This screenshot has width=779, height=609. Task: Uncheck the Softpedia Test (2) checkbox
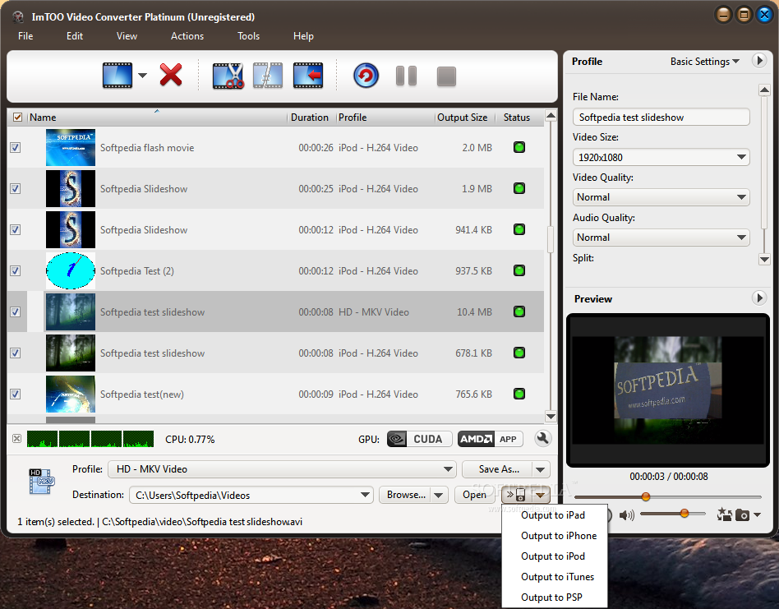(16, 270)
